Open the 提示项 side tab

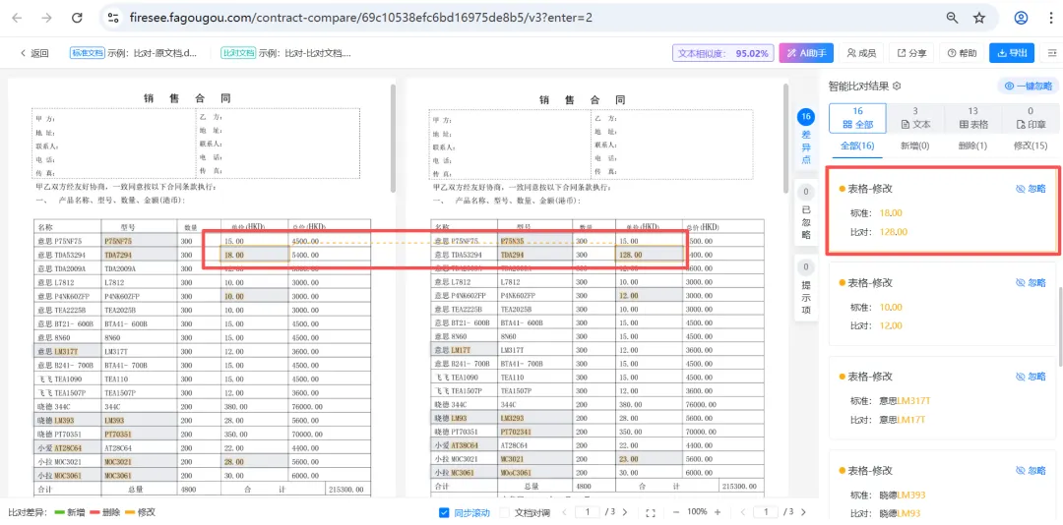click(x=806, y=290)
